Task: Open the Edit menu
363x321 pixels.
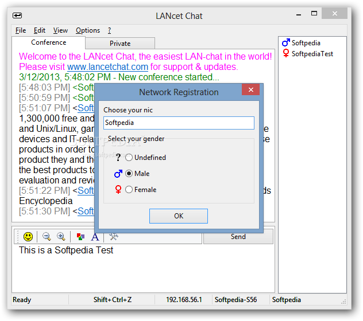Action: (x=40, y=30)
